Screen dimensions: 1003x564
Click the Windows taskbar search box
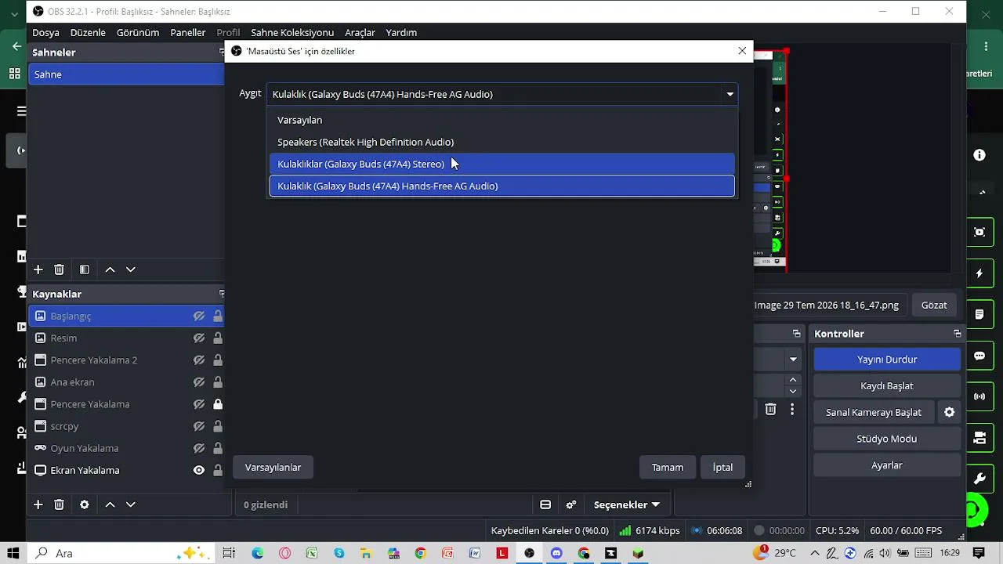(121, 553)
